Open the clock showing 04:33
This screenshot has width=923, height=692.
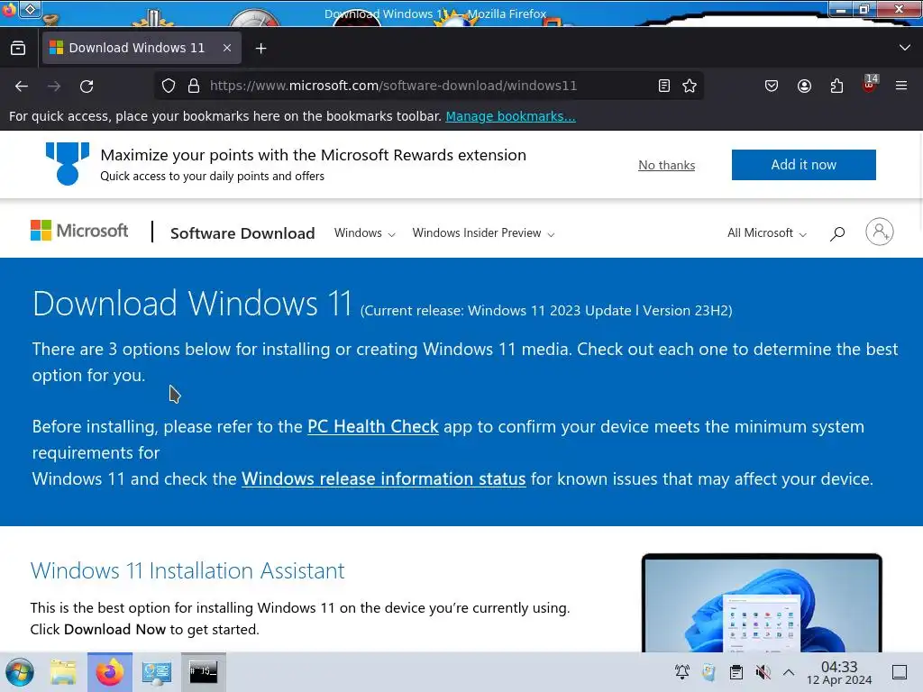pyautogui.click(x=839, y=672)
